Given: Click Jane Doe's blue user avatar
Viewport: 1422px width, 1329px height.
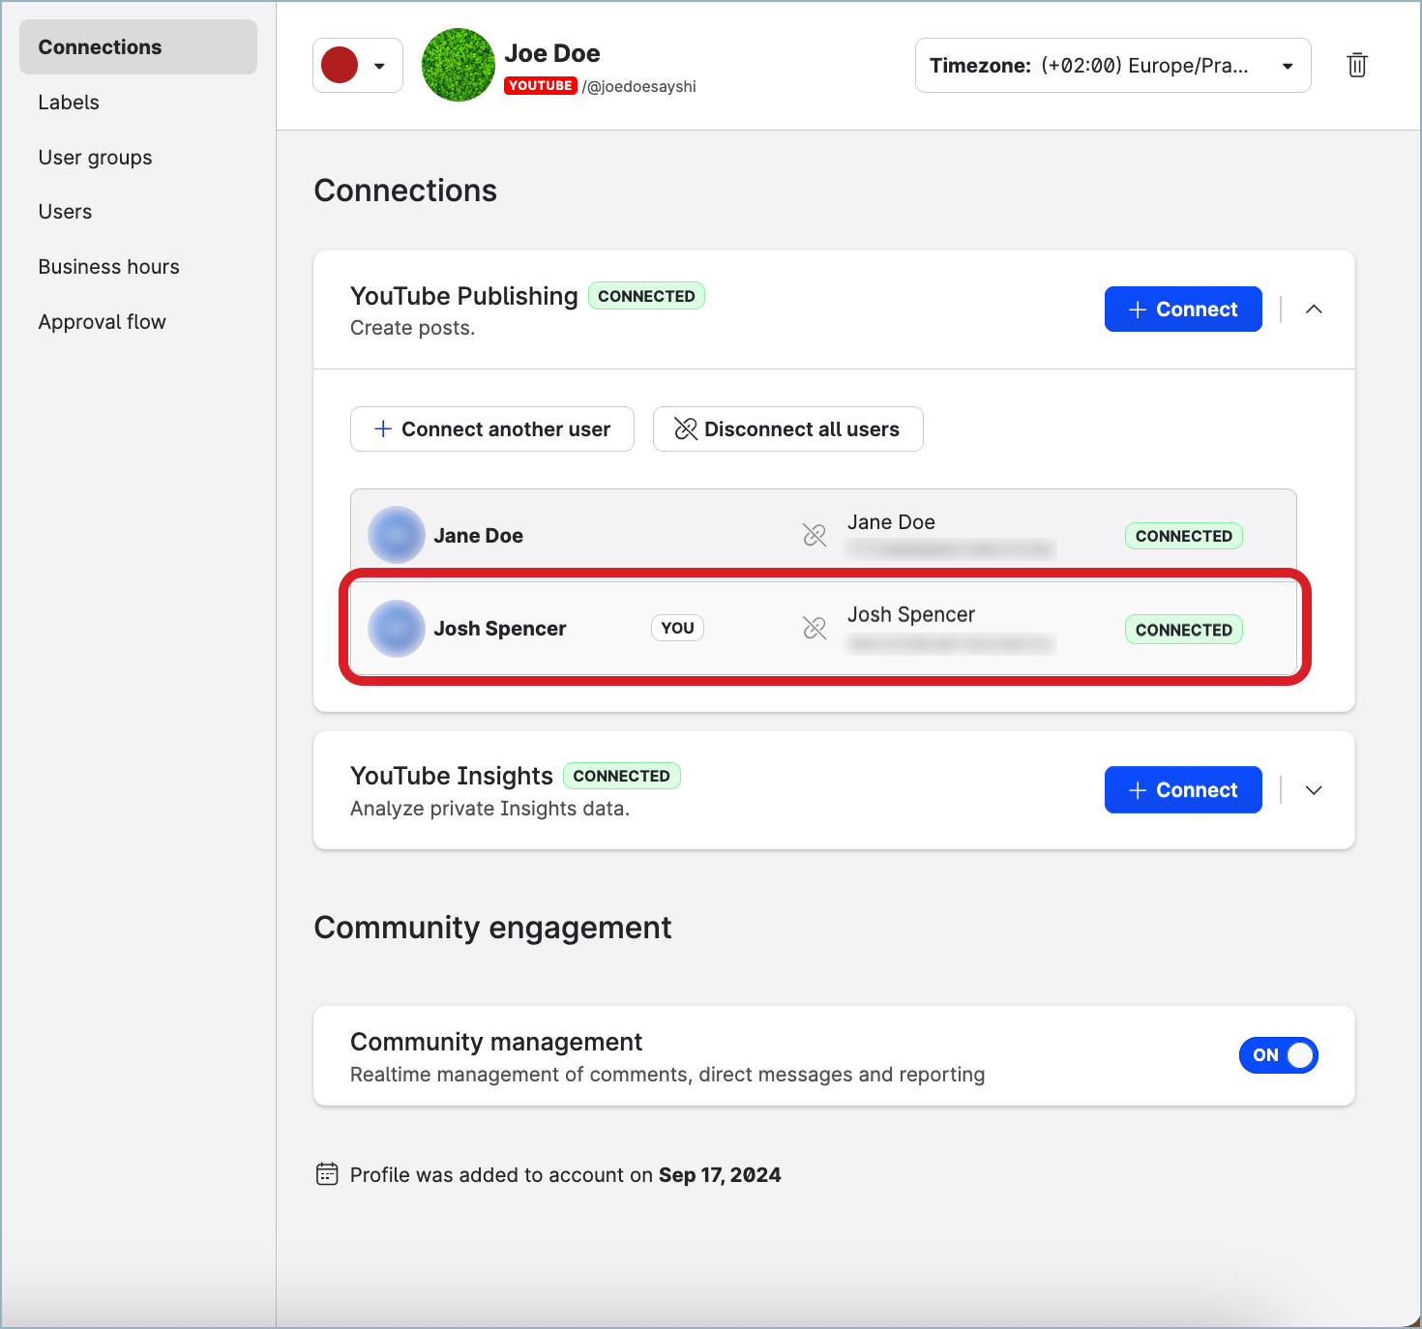Looking at the screenshot, I should pyautogui.click(x=397, y=535).
